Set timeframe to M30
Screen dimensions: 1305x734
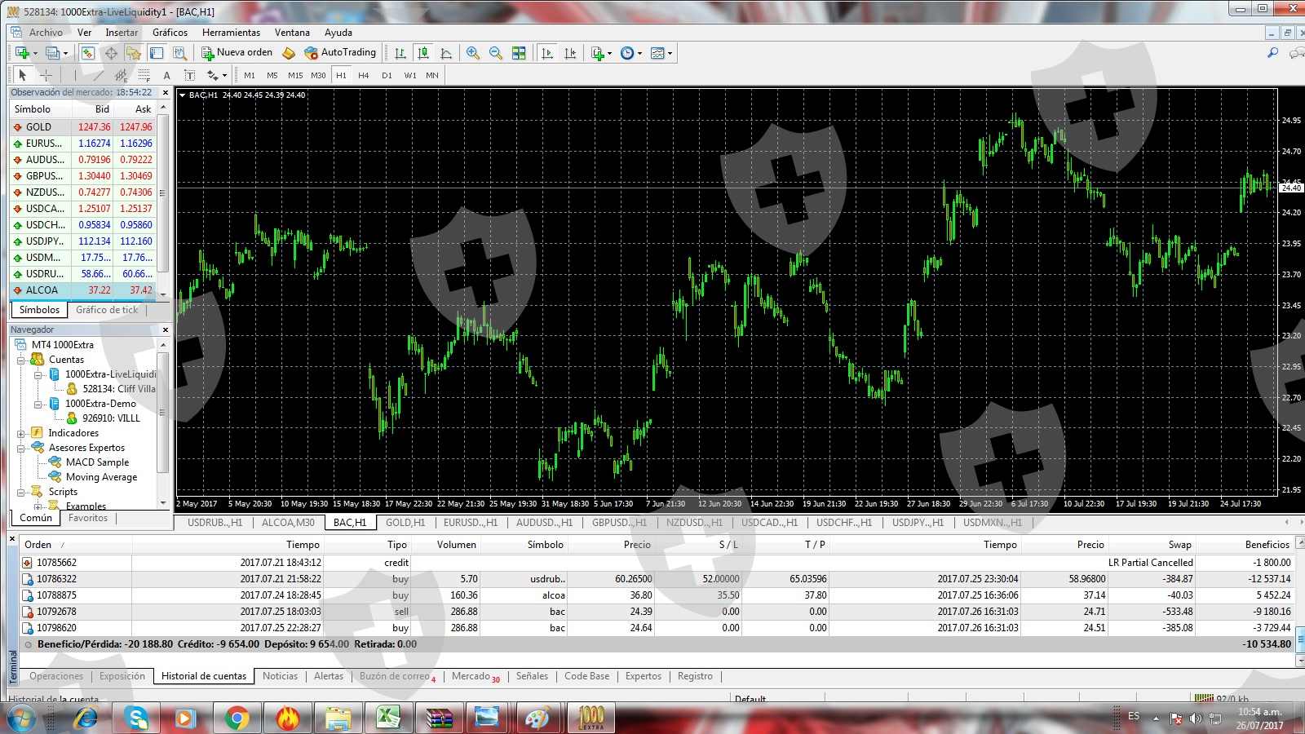(318, 75)
